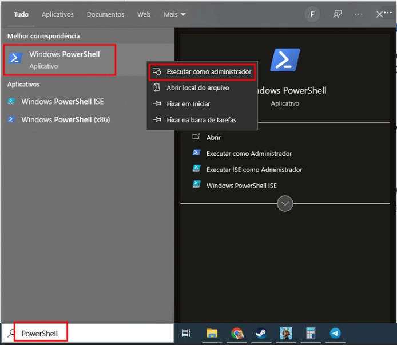Viewport: 397px width, 345px height.
Task: Open the Calculator taskbar icon
Action: pyautogui.click(x=311, y=333)
